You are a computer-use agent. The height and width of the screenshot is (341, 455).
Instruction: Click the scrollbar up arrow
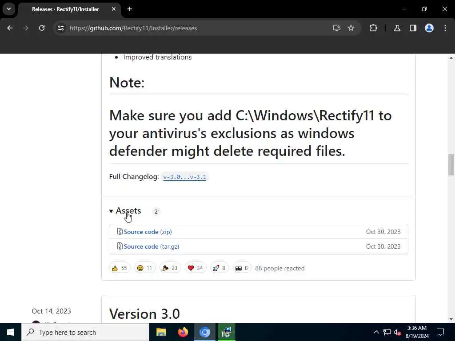click(451, 58)
